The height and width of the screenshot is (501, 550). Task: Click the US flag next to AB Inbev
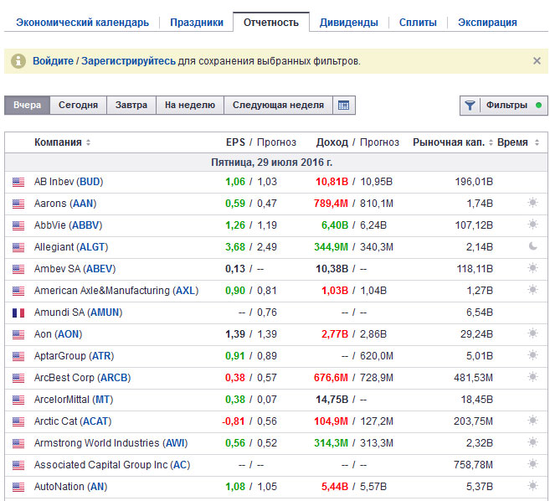click(18, 182)
